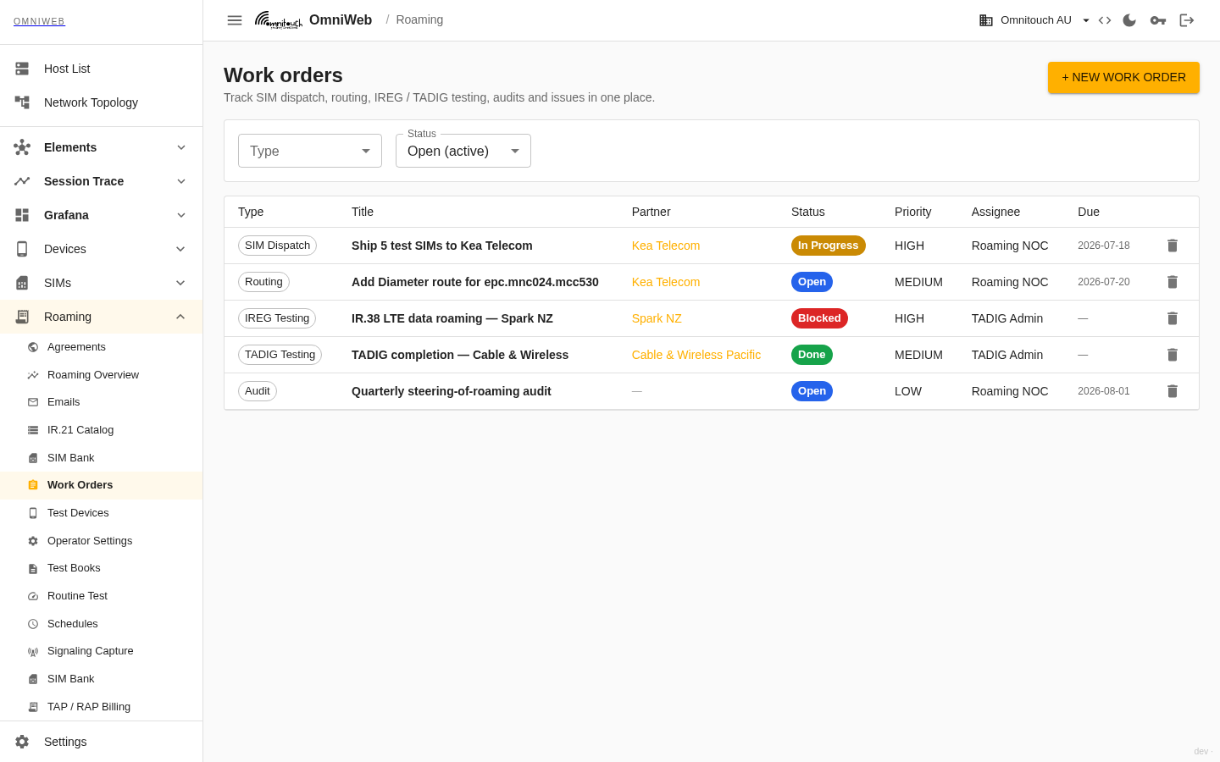The width and height of the screenshot is (1220, 762).
Task: Open Routine Test menu item
Action: point(102,596)
